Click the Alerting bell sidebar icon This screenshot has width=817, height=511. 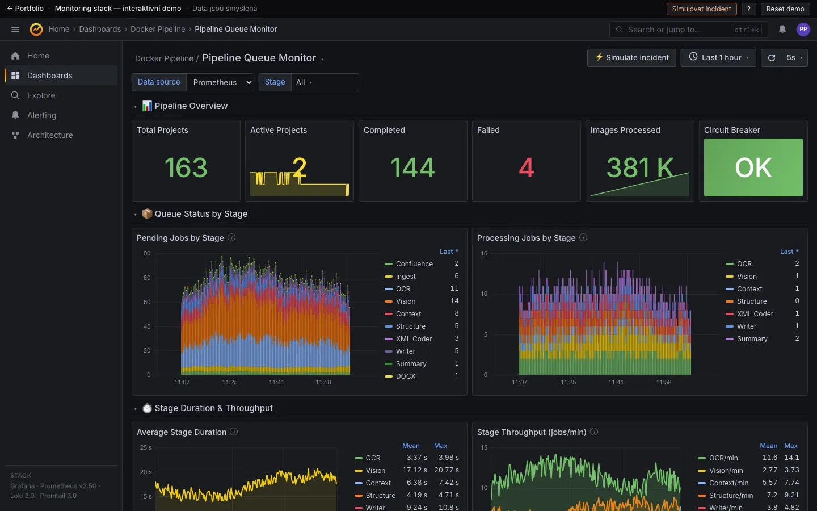pyautogui.click(x=15, y=115)
